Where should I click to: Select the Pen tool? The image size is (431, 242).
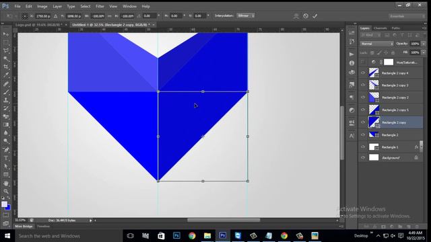(x=6, y=150)
